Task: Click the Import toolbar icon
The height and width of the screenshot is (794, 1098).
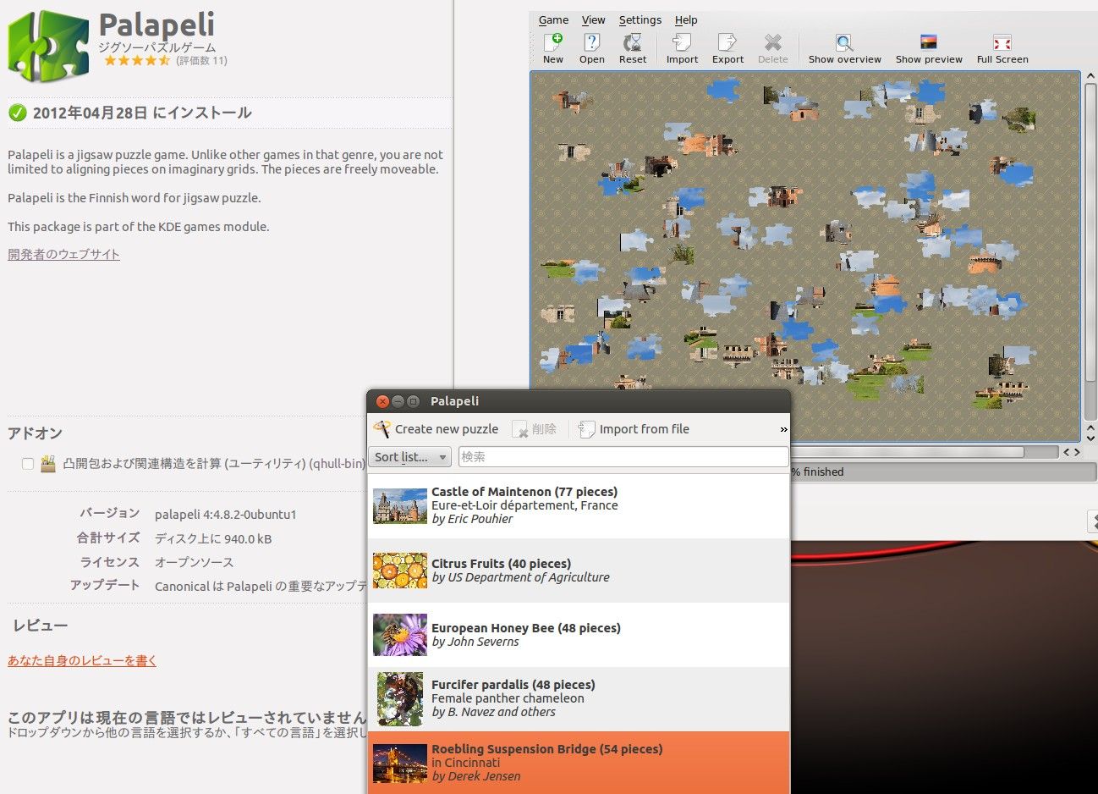Action: (x=682, y=42)
